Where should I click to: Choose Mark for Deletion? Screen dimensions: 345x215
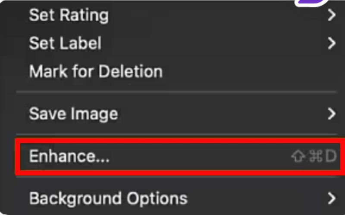tap(96, 71)
